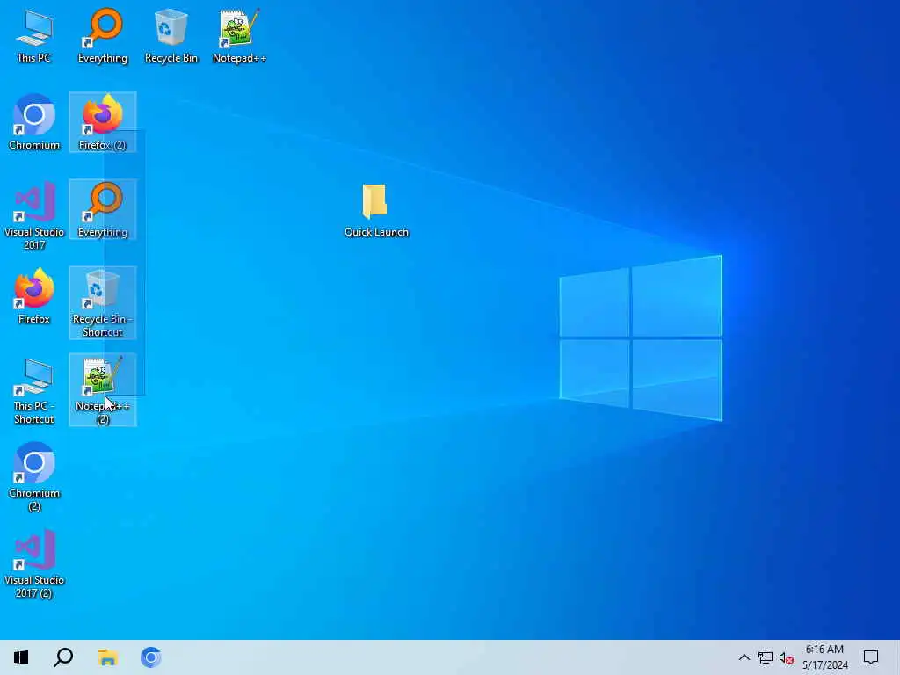
Task: Select the Firefox desktop shortcut
Action: click(34, 297)
